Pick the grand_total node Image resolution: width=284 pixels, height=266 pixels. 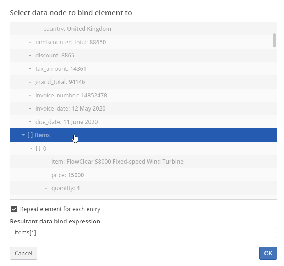(60, 82)
